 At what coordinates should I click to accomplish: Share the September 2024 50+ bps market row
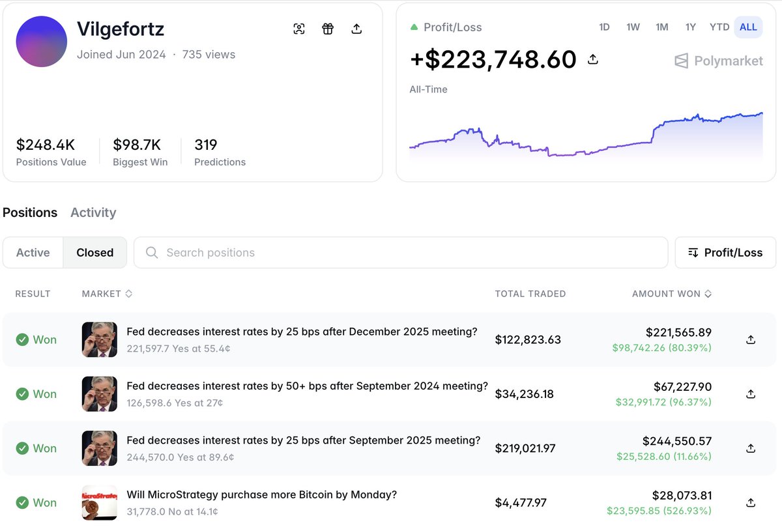751,394
